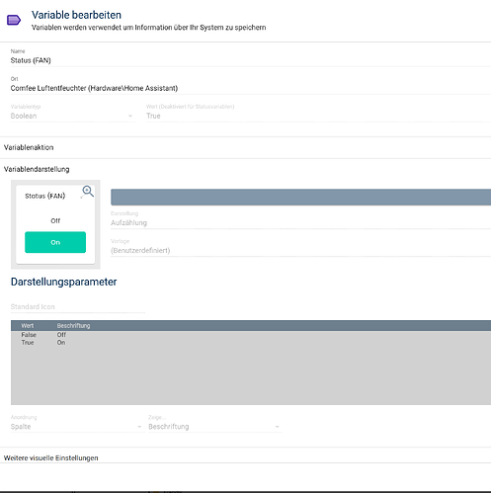Expand the Variablenaktion section
This screenshot has width=491, height=493.
click(245, 147)
